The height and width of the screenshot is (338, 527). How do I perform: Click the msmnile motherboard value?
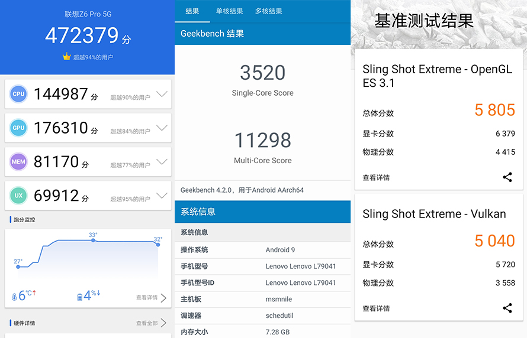279,299
